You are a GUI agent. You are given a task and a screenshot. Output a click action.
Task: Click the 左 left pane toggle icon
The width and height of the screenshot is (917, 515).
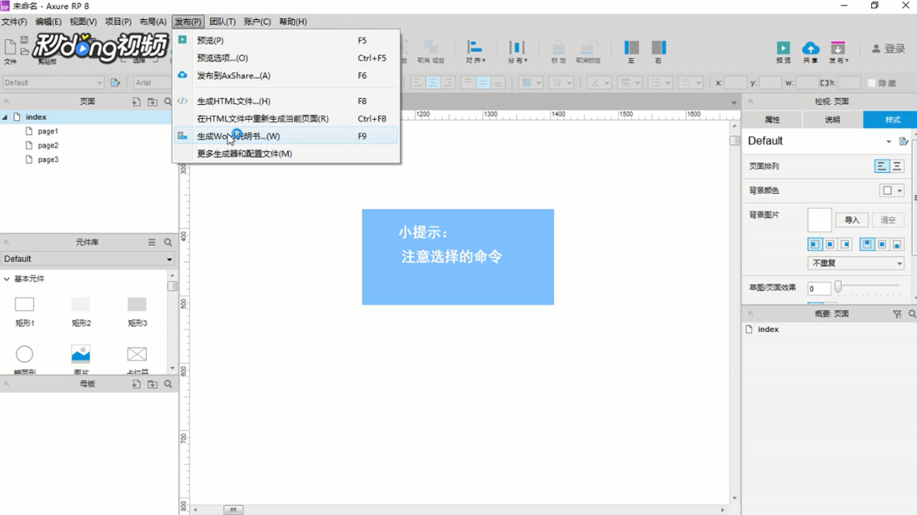(630, 48)
